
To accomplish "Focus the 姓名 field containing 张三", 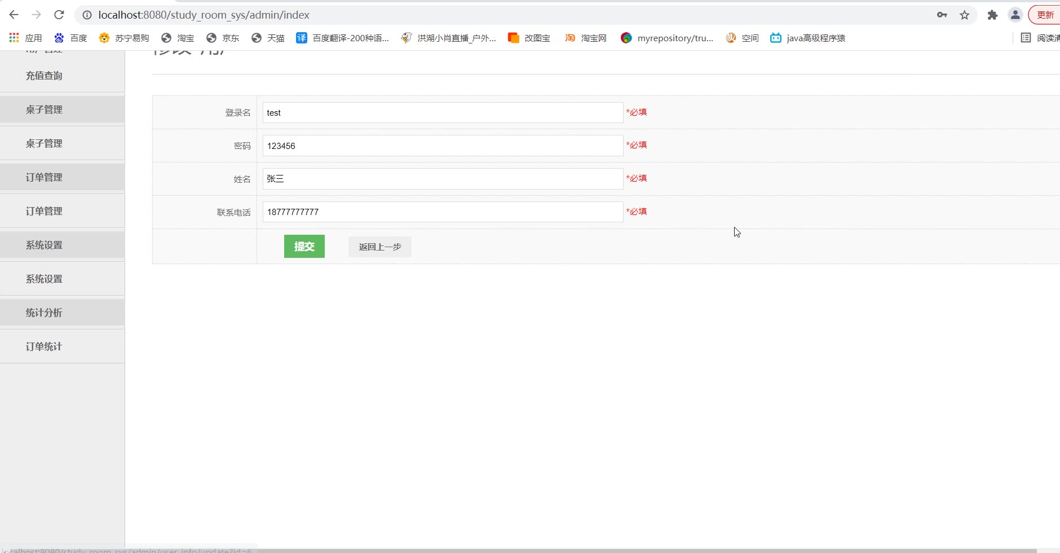I will [443, 179].
